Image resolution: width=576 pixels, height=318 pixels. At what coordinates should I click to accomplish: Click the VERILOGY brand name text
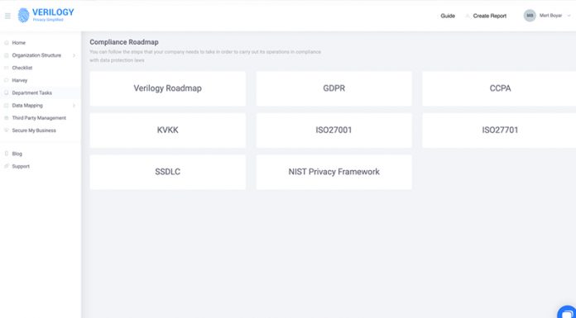[53, 12]
